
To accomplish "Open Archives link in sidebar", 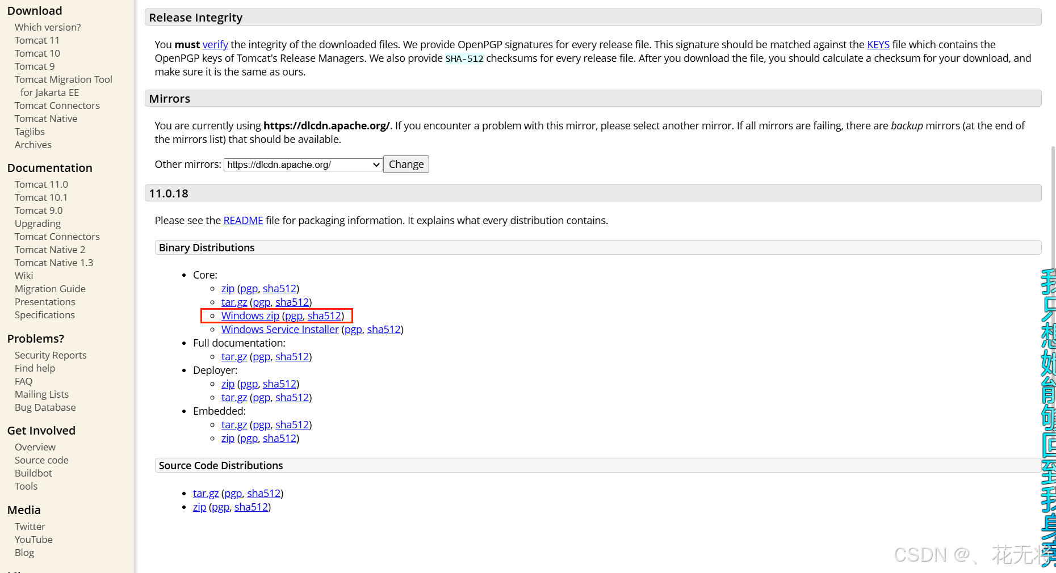I will [33, 145].
